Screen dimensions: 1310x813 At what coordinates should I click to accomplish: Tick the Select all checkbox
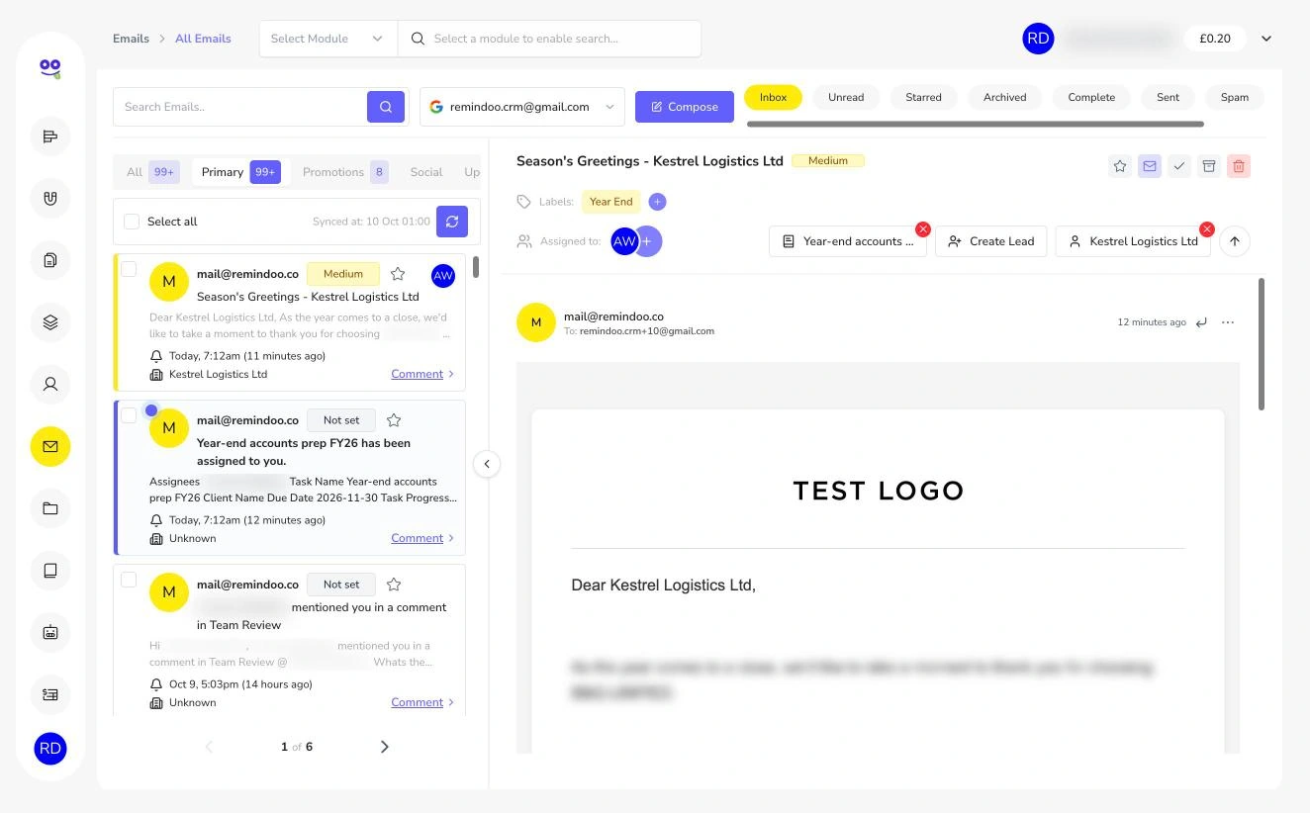click(x=132, y=222)
